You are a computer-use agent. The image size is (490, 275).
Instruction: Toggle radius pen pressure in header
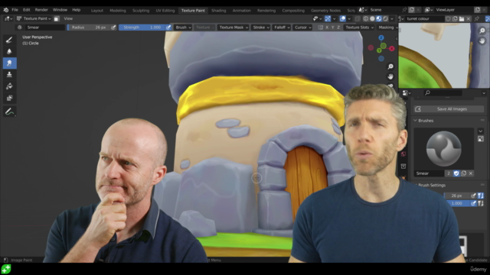113,27
